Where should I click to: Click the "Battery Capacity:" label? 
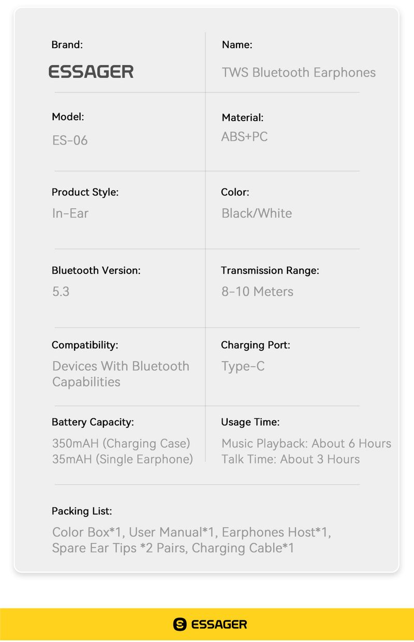coord(93,422)
